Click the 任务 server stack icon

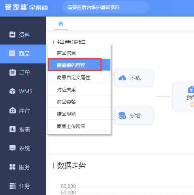(x=13, y=186)
